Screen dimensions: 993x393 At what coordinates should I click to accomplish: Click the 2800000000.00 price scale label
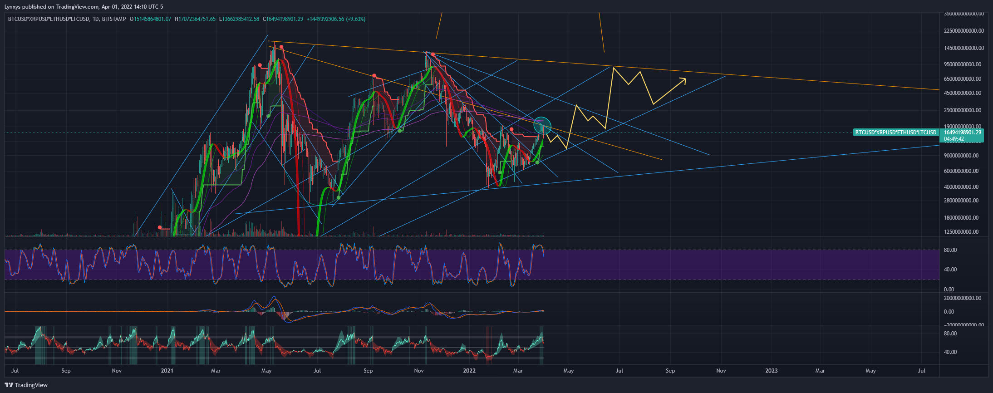tap(961, 201)
